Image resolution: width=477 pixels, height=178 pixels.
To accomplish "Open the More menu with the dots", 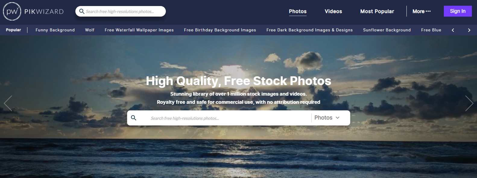I will [x=422, y=11].
